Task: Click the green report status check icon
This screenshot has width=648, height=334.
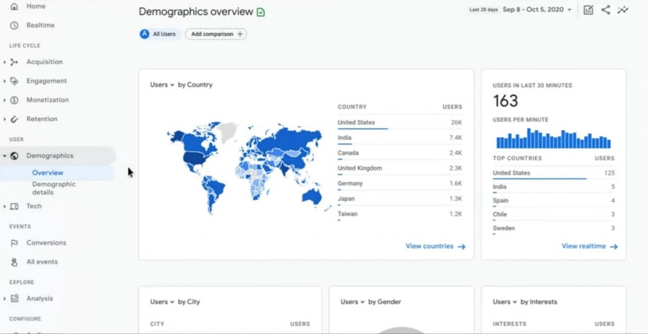Action: coord(261,12)
